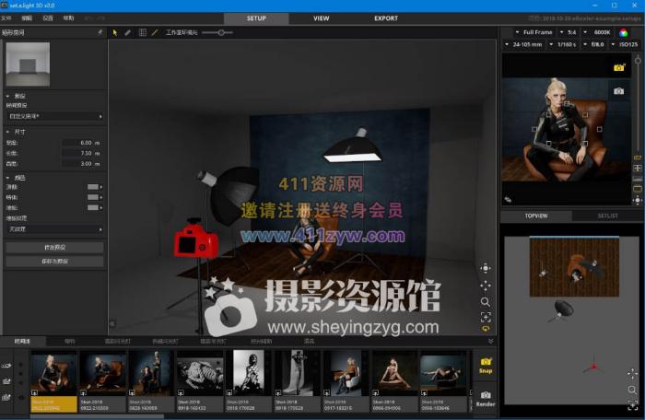Select the black and white portrait thumbnail
645x420 pixels.
pos(248,372)
